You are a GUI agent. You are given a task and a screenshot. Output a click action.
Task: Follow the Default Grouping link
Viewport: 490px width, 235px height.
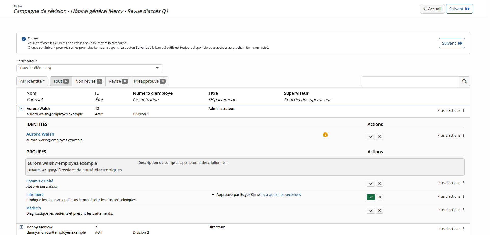[42, 170]
